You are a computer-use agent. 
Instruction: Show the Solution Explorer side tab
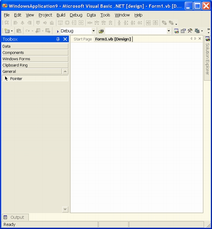coord(207,58)
